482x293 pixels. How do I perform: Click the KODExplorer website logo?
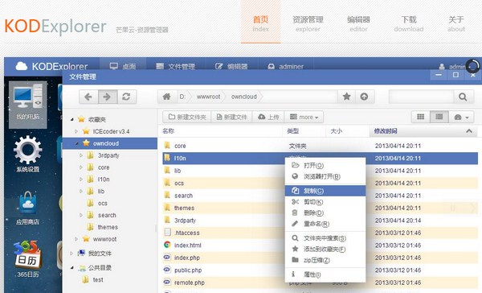coord(55,26)
